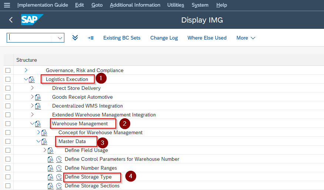Expand Governance, Risk and Compliance node
Screen dimensions: 324x190
(26, 70)
